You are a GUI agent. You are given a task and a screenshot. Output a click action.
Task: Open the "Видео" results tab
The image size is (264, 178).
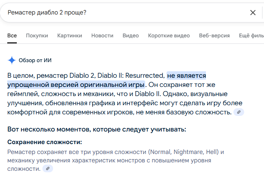click(131, 35)
